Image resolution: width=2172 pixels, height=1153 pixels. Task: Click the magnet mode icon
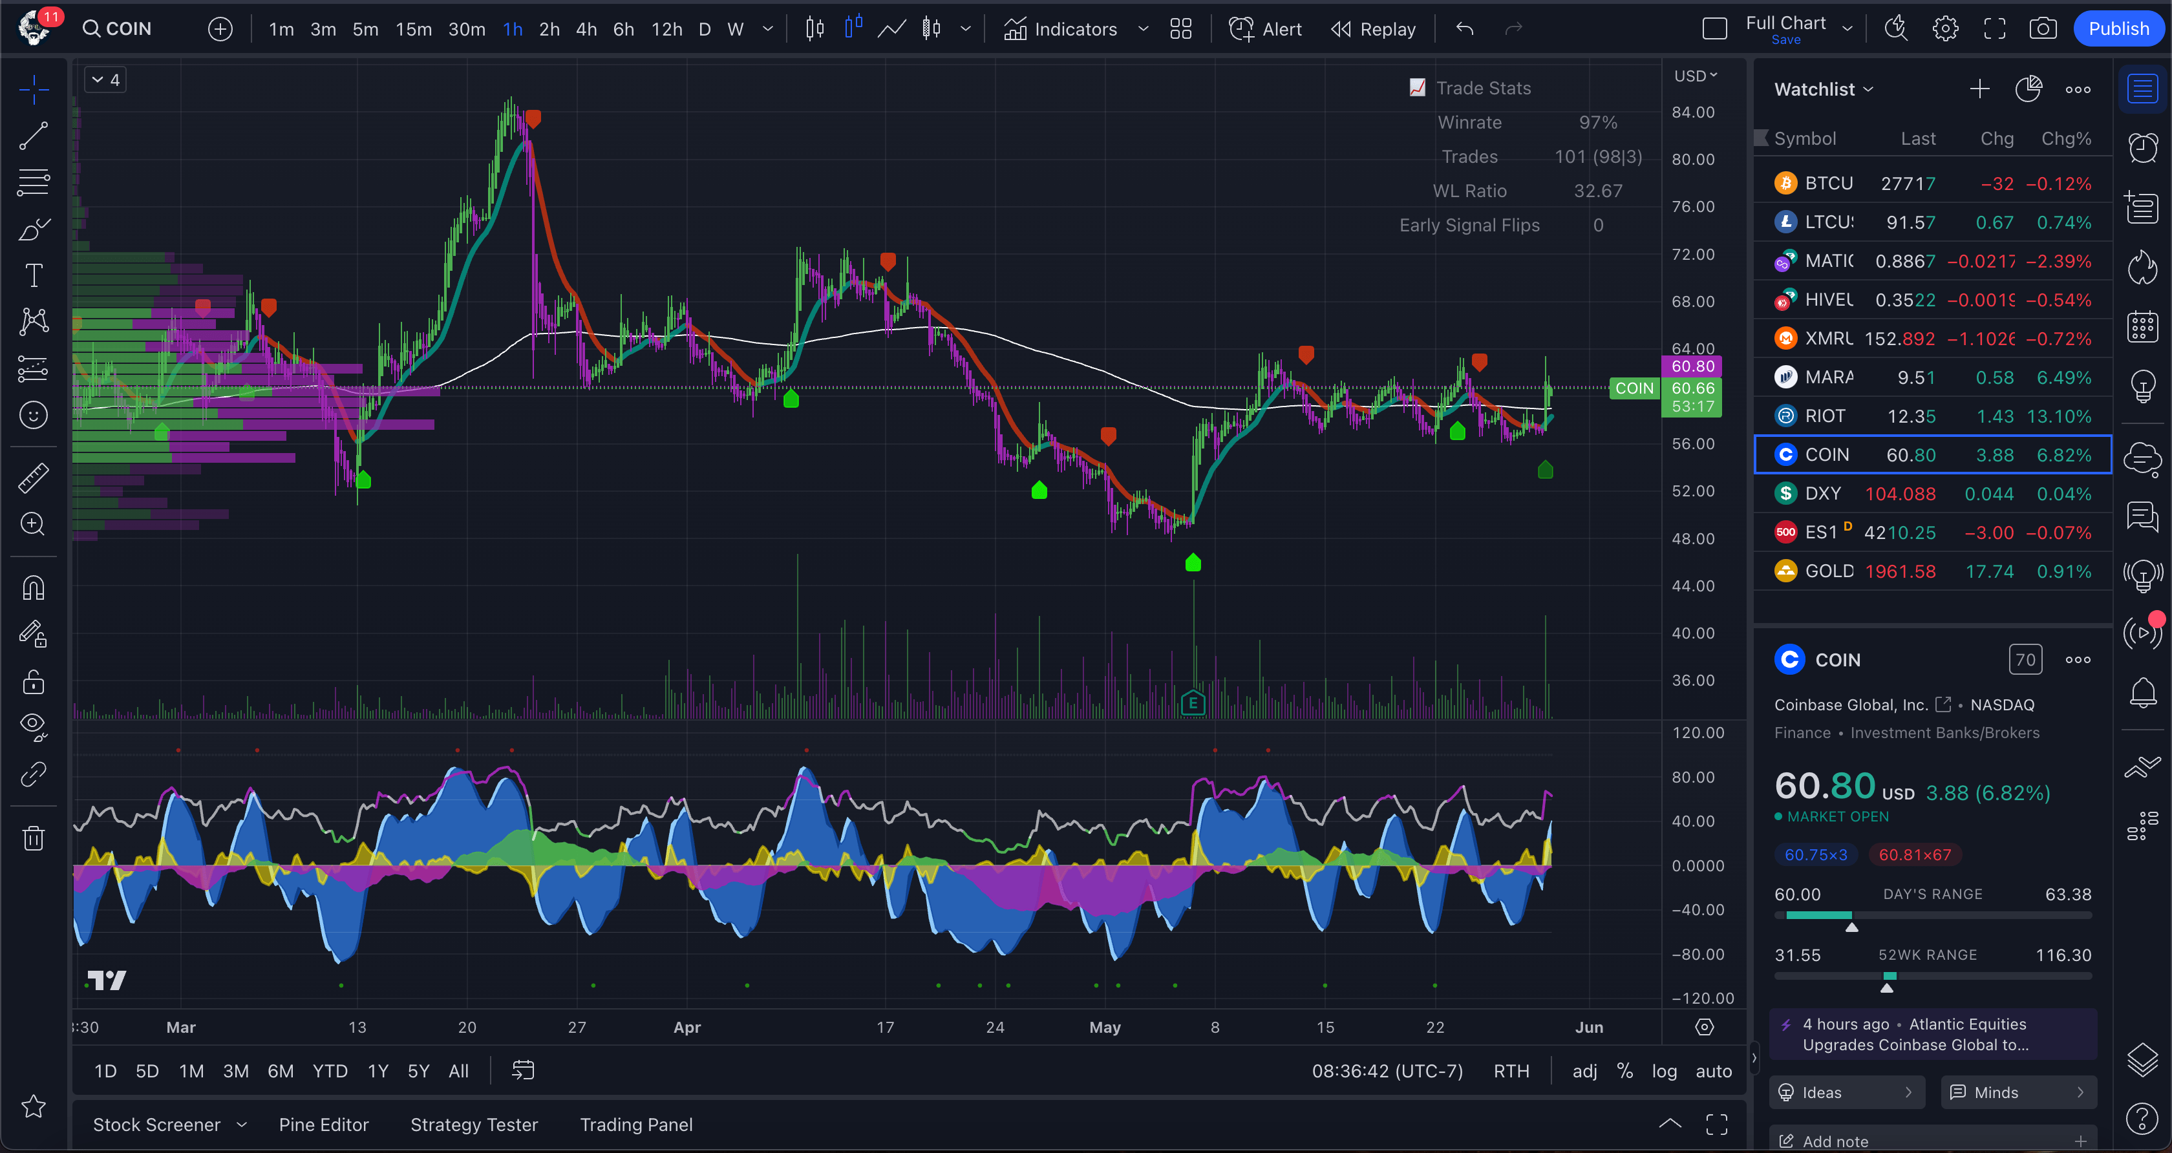(x=34, y=587)
